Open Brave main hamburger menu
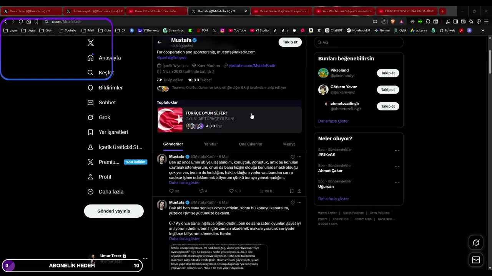Screen dimensions: 492x276 coord(486,21)
